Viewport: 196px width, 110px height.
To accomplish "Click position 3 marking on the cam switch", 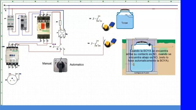I will pyautogui.click(x=55, y=63).
